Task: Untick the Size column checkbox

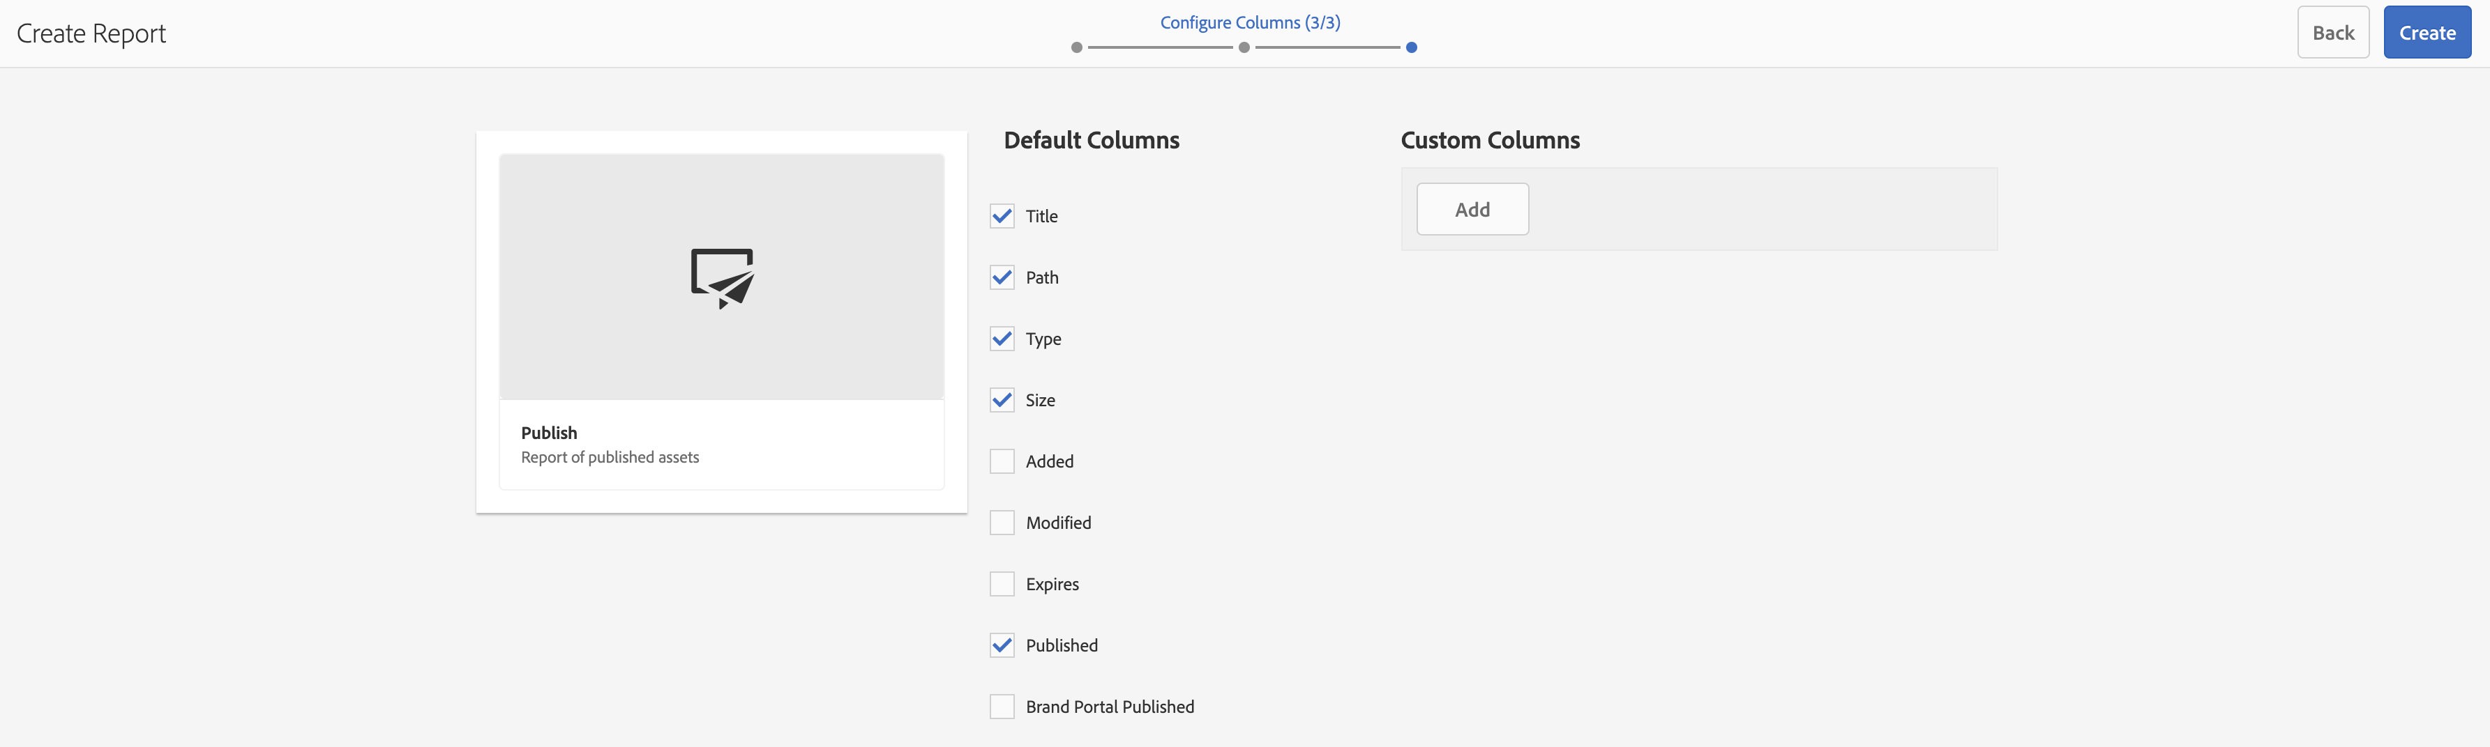Action: pyautogui.click(x=1002, y=401)
